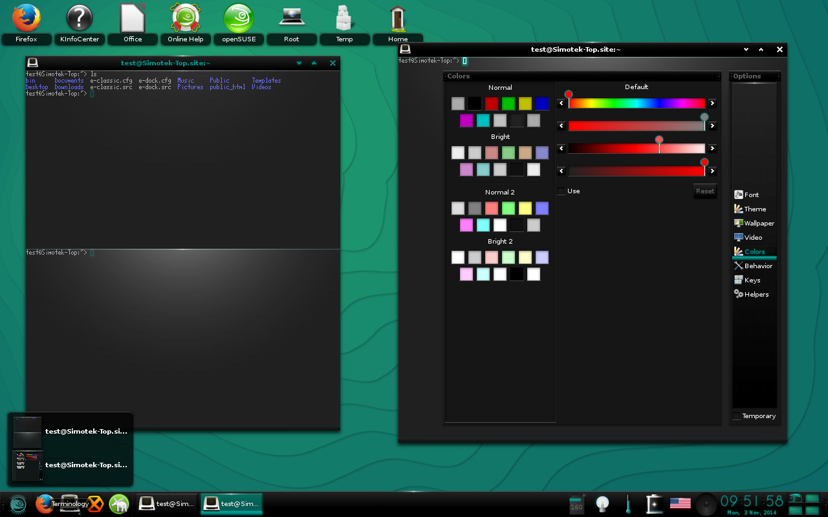Expand the Terminology window dropdown arrow

click(746, 49)
